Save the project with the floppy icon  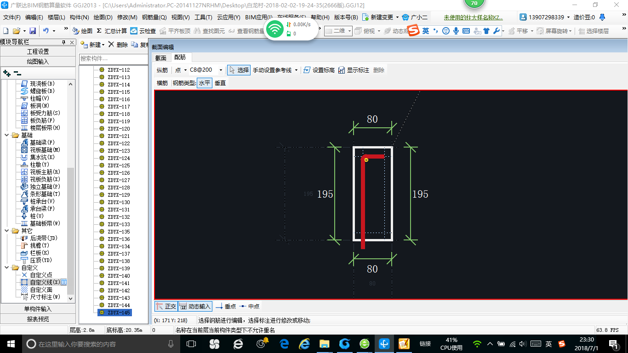point(33,31)
